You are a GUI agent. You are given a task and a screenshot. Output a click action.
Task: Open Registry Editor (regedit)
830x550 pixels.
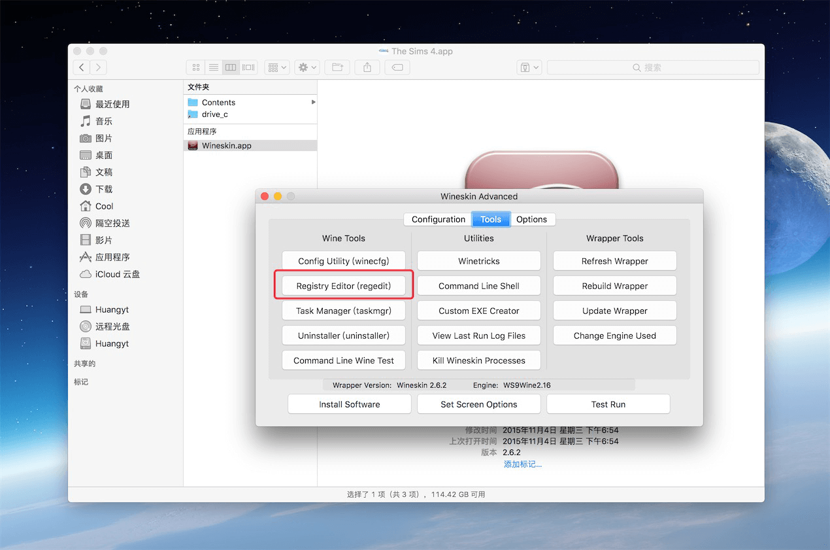pos(344,286)
